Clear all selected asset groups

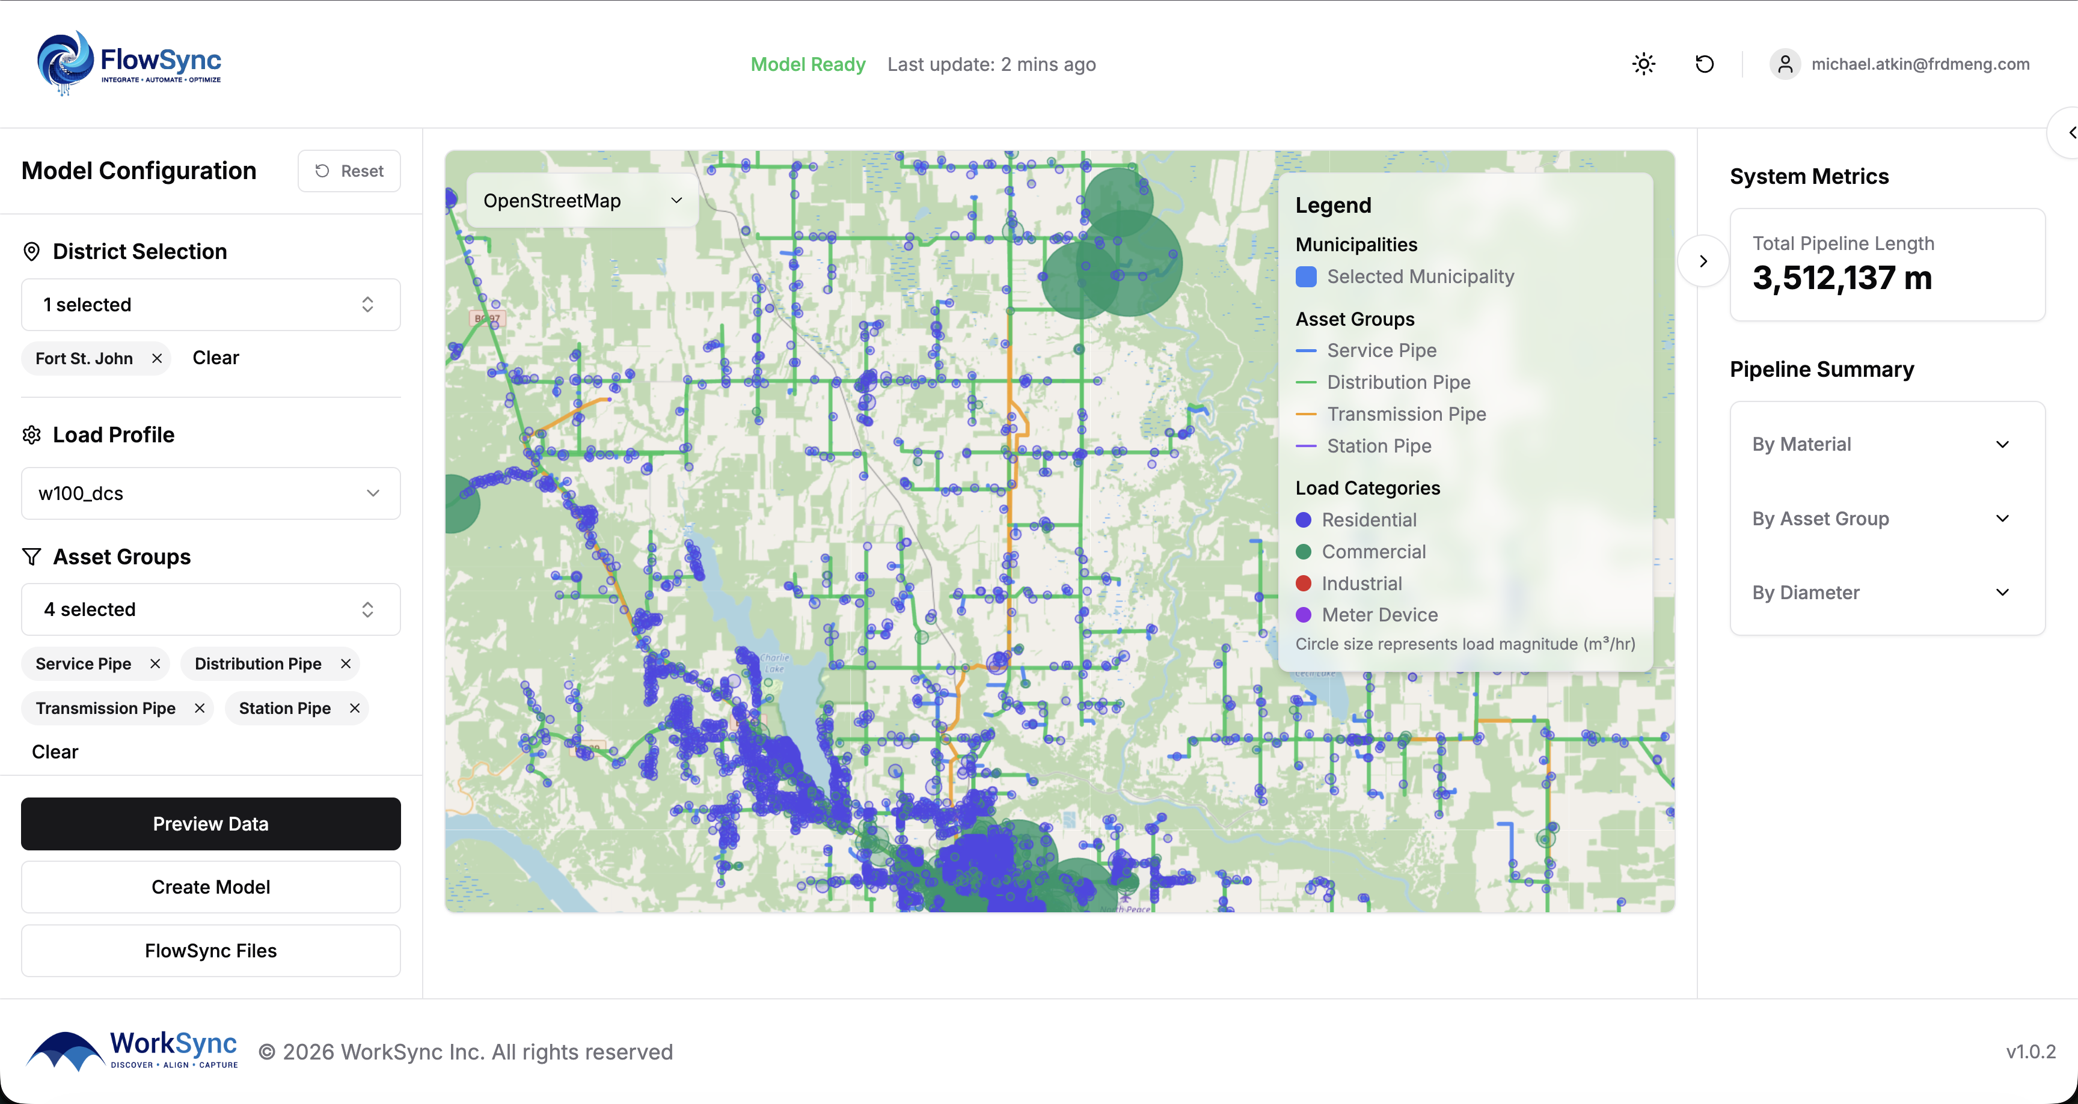[x=54, y=751]
